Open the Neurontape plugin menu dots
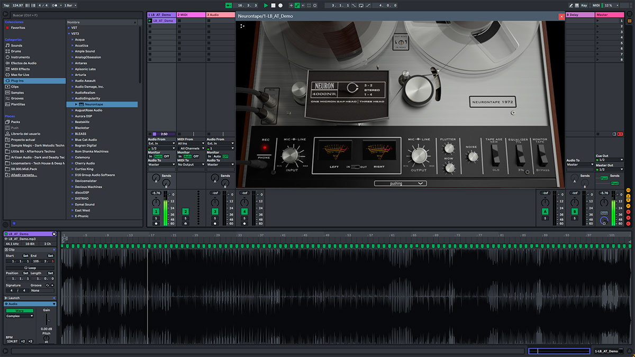The height and width of the screenshot is (357, 635). (242, 25)
